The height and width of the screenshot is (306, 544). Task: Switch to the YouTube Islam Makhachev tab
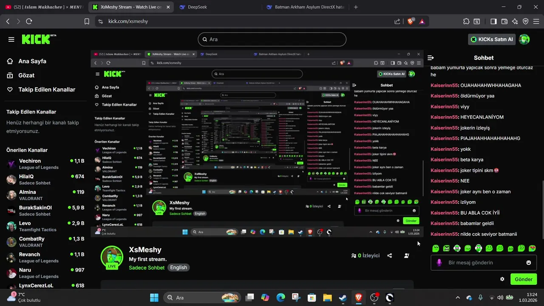point(44,7)
